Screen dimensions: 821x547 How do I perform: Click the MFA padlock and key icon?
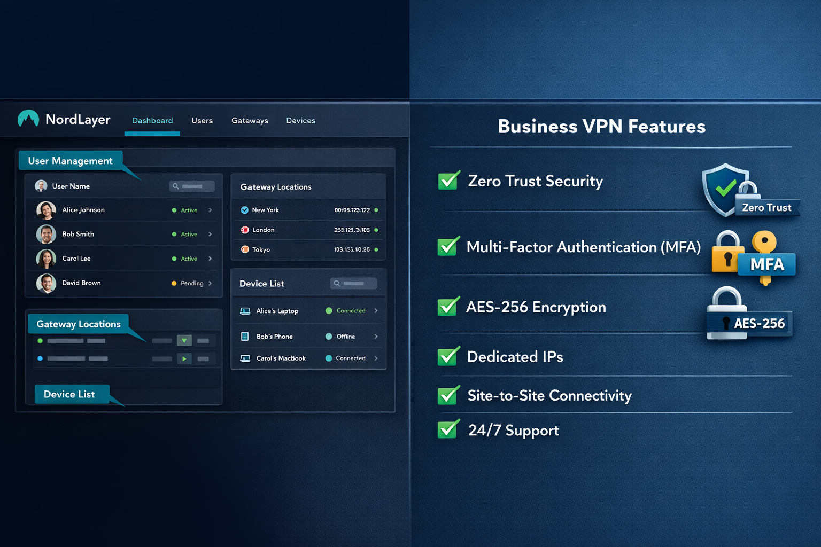(x=754, y=257)
